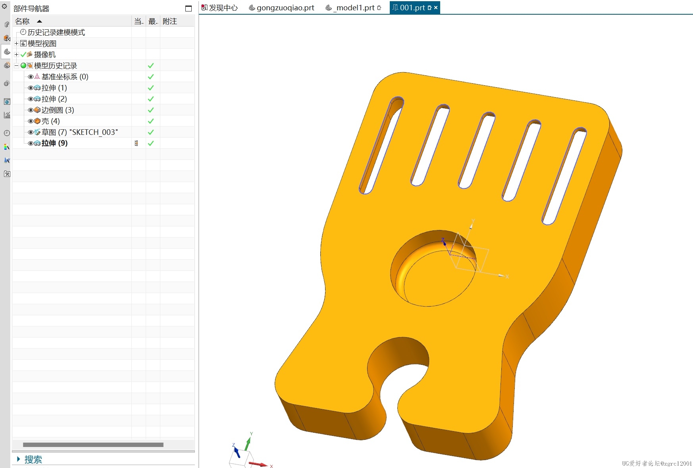This screenshot has height=468, width=693.
Task: Click the up-to-date checkmark in 拉伸 (1) row
Action: 151,88
